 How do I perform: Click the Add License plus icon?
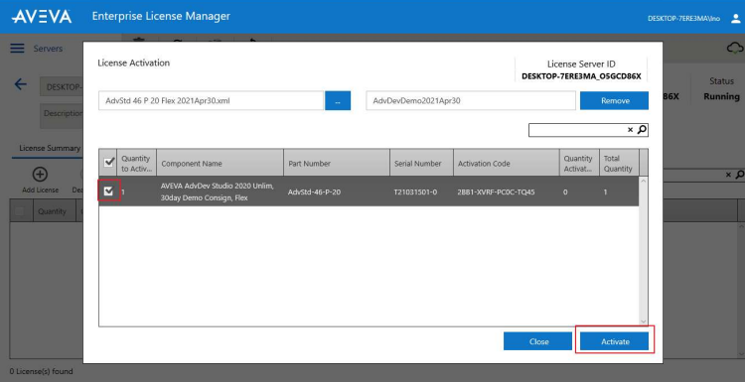coord(40,175)
